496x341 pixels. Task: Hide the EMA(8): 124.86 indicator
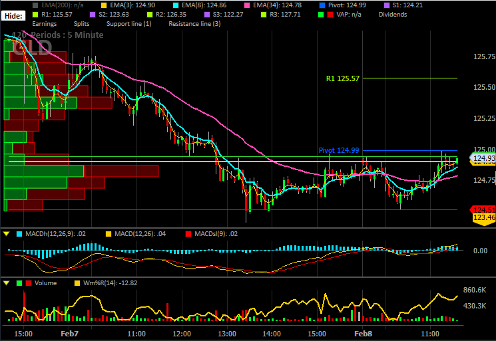click(x=204, y=5)
